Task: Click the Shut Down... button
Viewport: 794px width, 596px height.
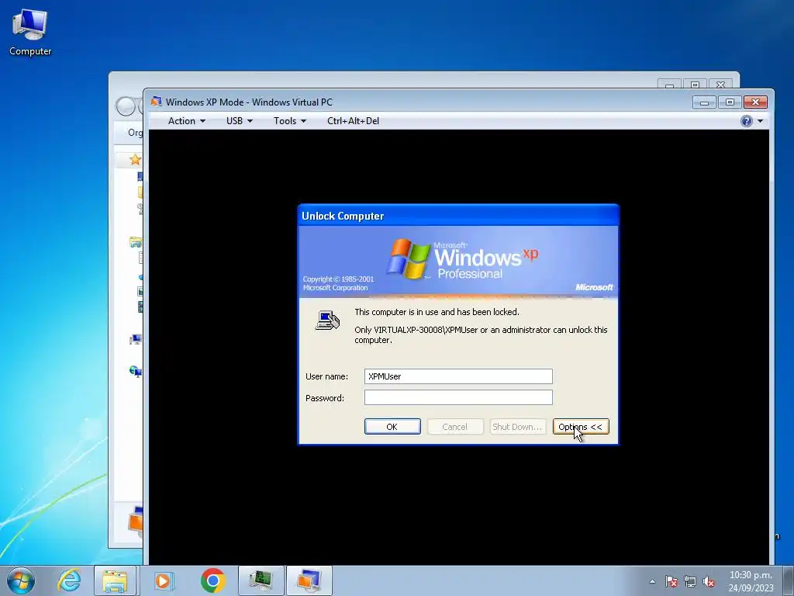Action: tap(517, 427)
